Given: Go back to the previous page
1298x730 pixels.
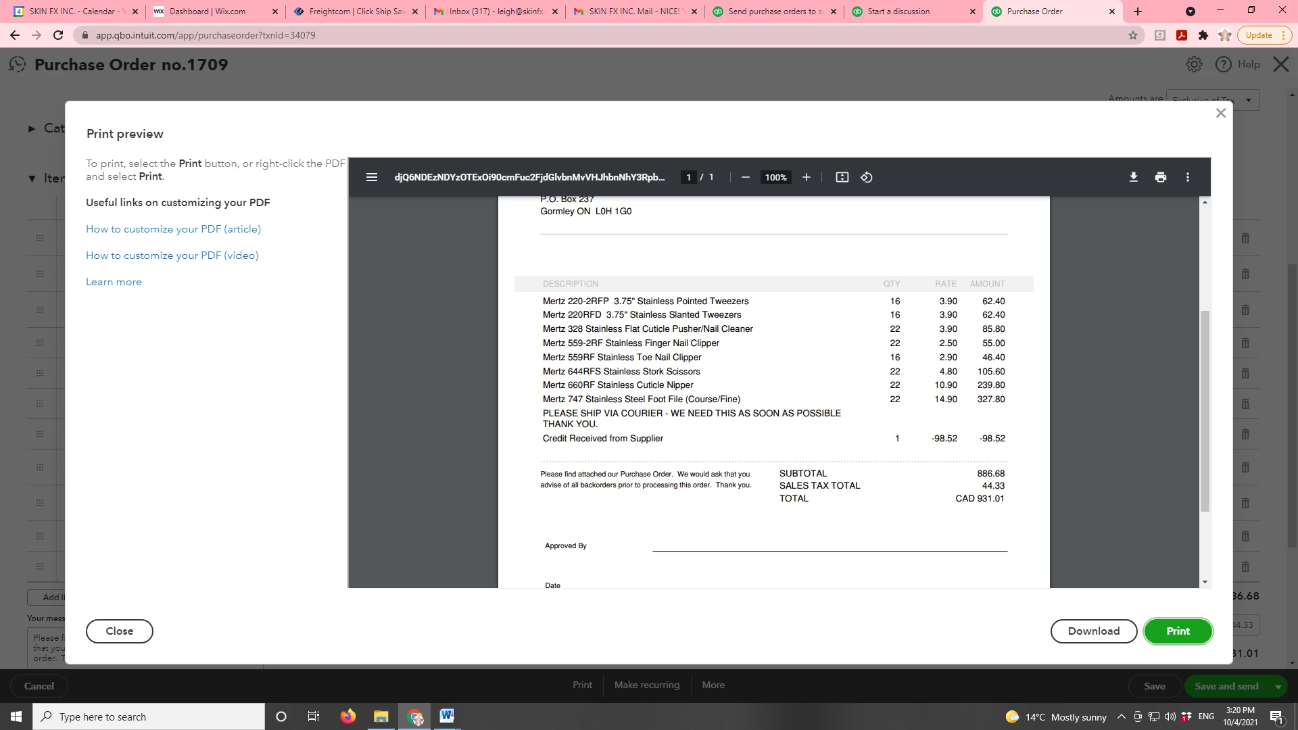Looking at the screenshot, I should click(x=15, y=35).
